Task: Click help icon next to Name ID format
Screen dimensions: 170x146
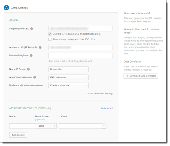Action: click(28, 69)
